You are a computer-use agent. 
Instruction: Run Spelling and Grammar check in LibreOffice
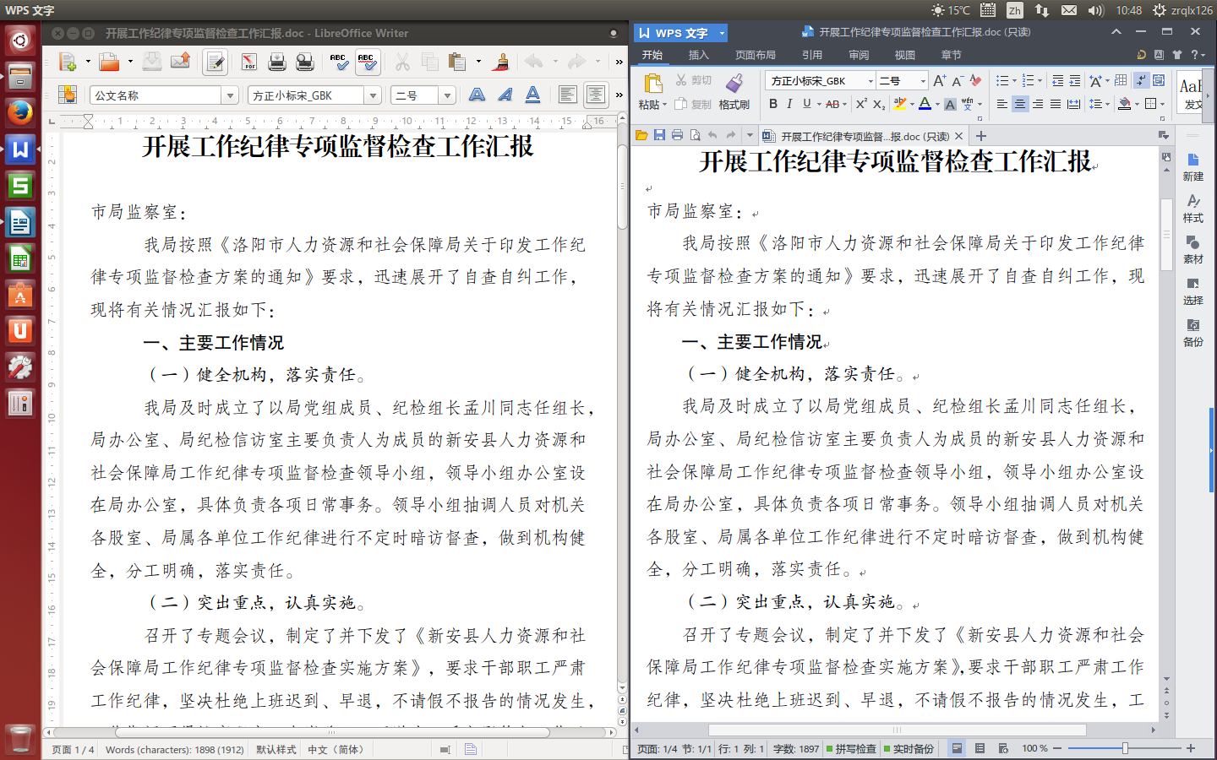point(338,62)
